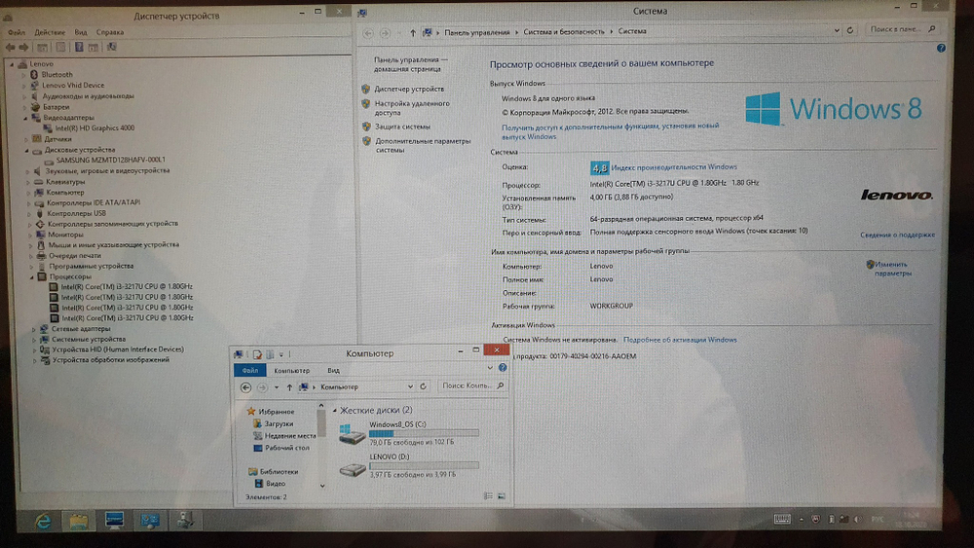Viewport: 974px width, 548px height.
Task: Click Диспетчер устройств link in System window
Action: pos(409,89)
